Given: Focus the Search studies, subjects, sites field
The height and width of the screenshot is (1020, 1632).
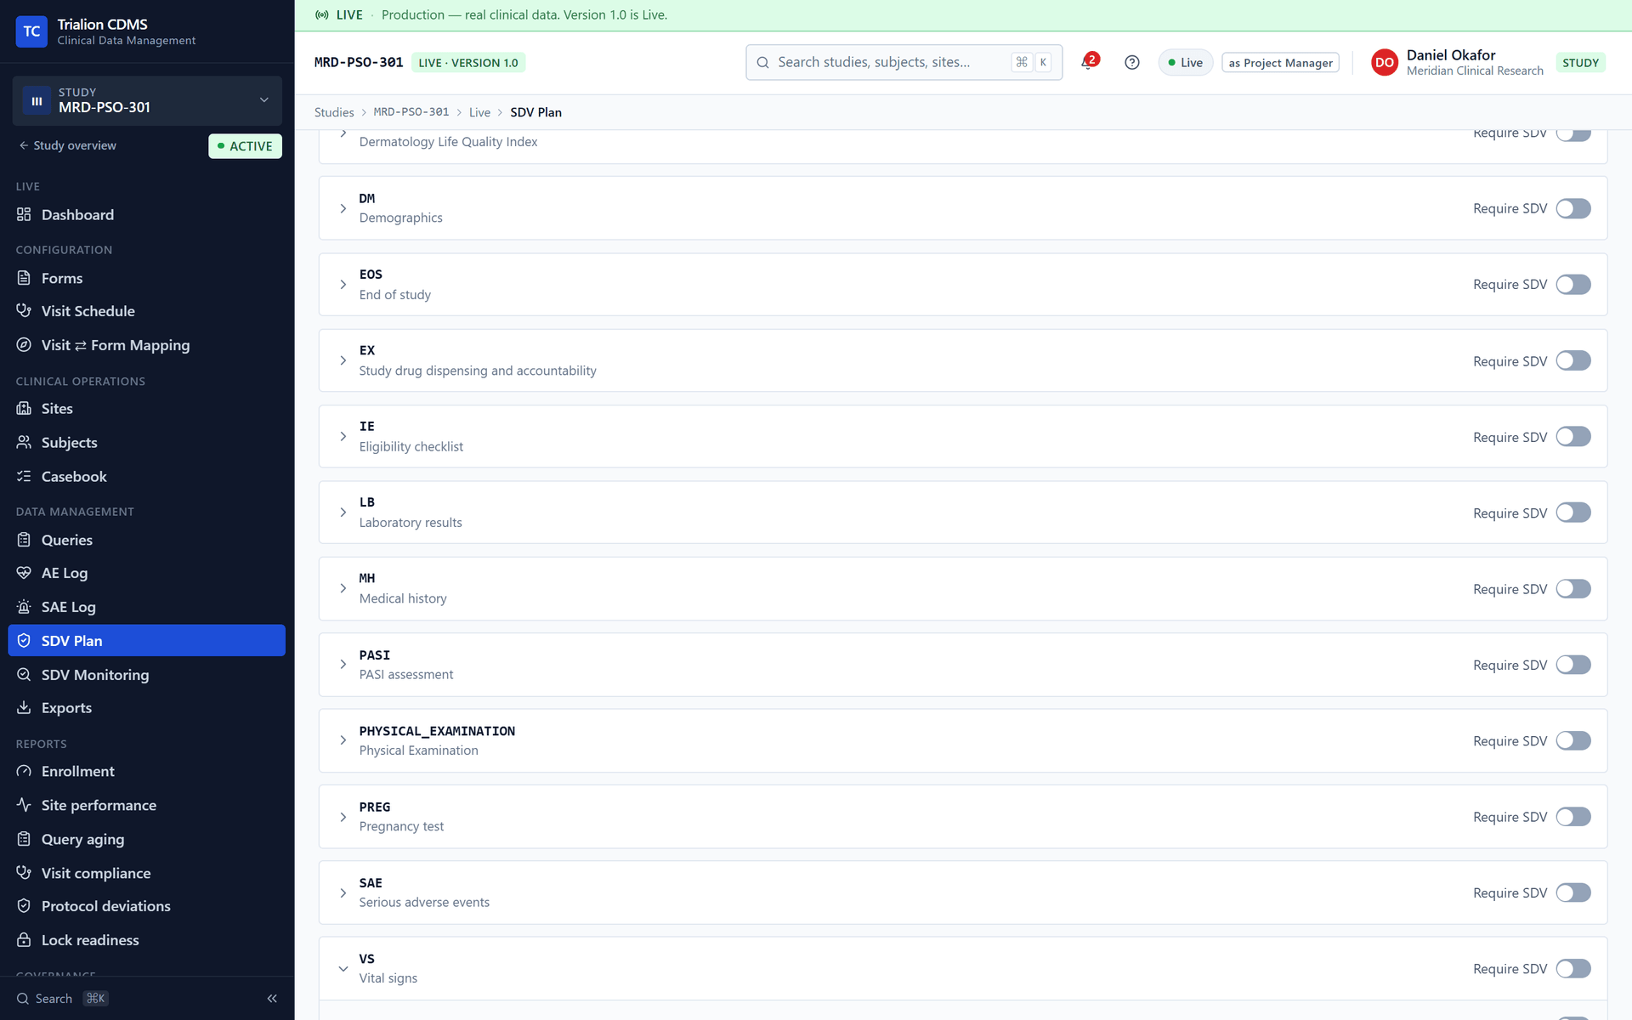Looking at the screenshot, I should 904,62.
